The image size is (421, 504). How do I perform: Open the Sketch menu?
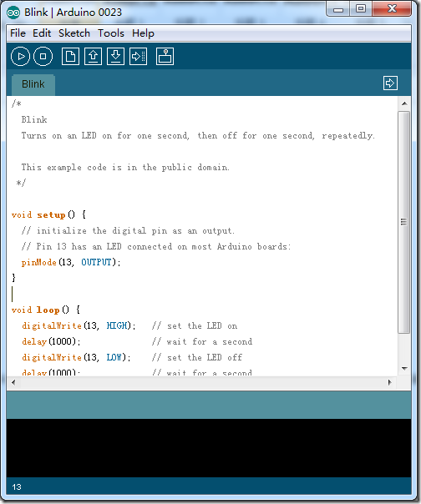[x=74, y=33]
